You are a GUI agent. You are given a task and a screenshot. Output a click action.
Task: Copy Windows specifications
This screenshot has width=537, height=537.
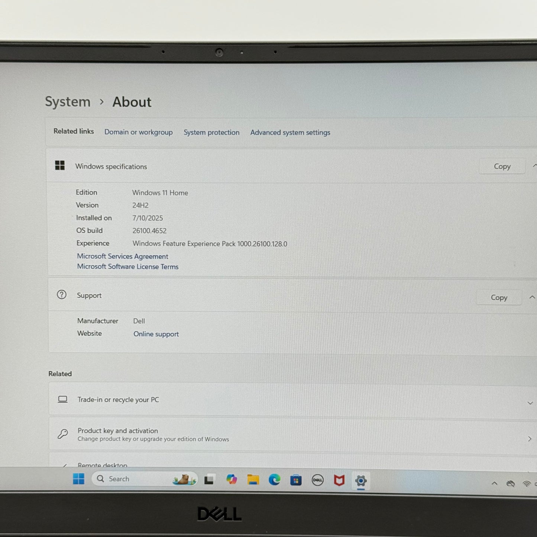pos(502,166)
